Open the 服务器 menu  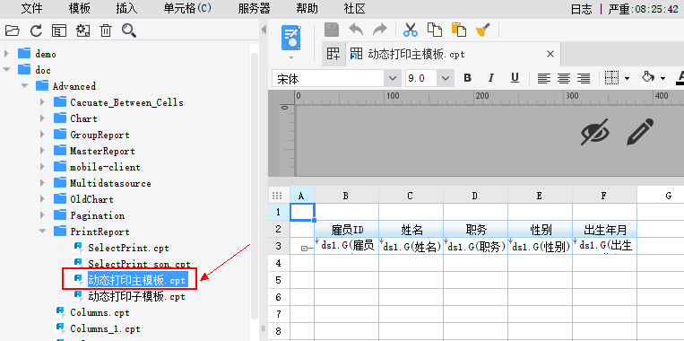tap(255, 8)
